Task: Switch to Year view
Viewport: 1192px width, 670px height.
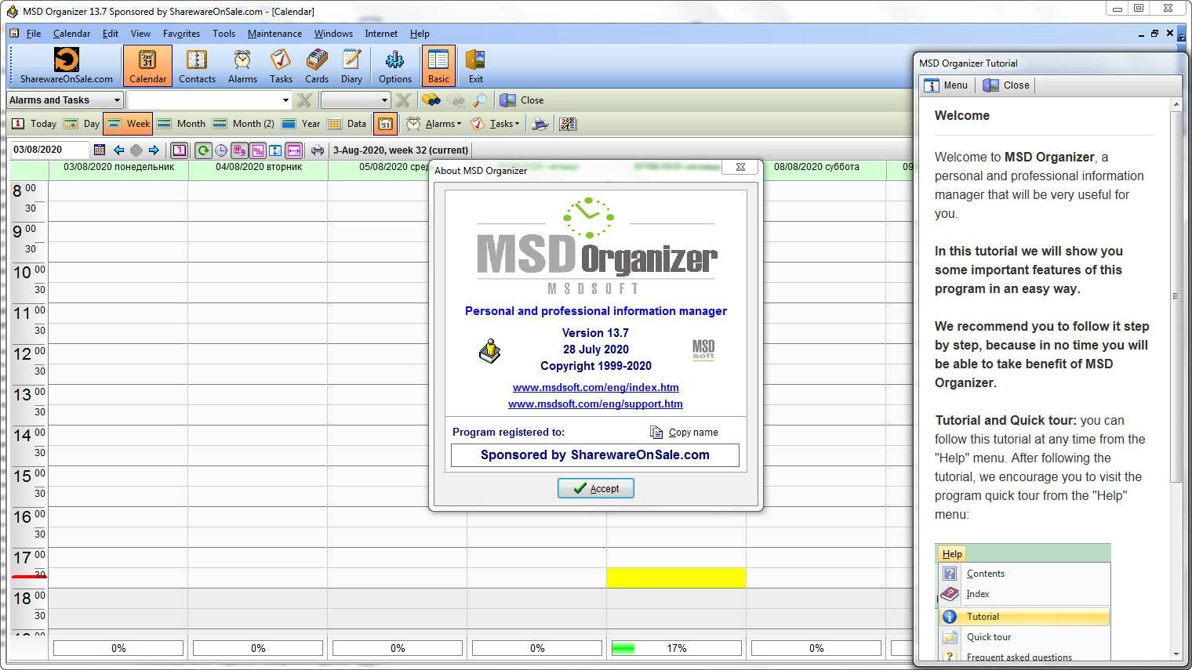Action: 301,124
